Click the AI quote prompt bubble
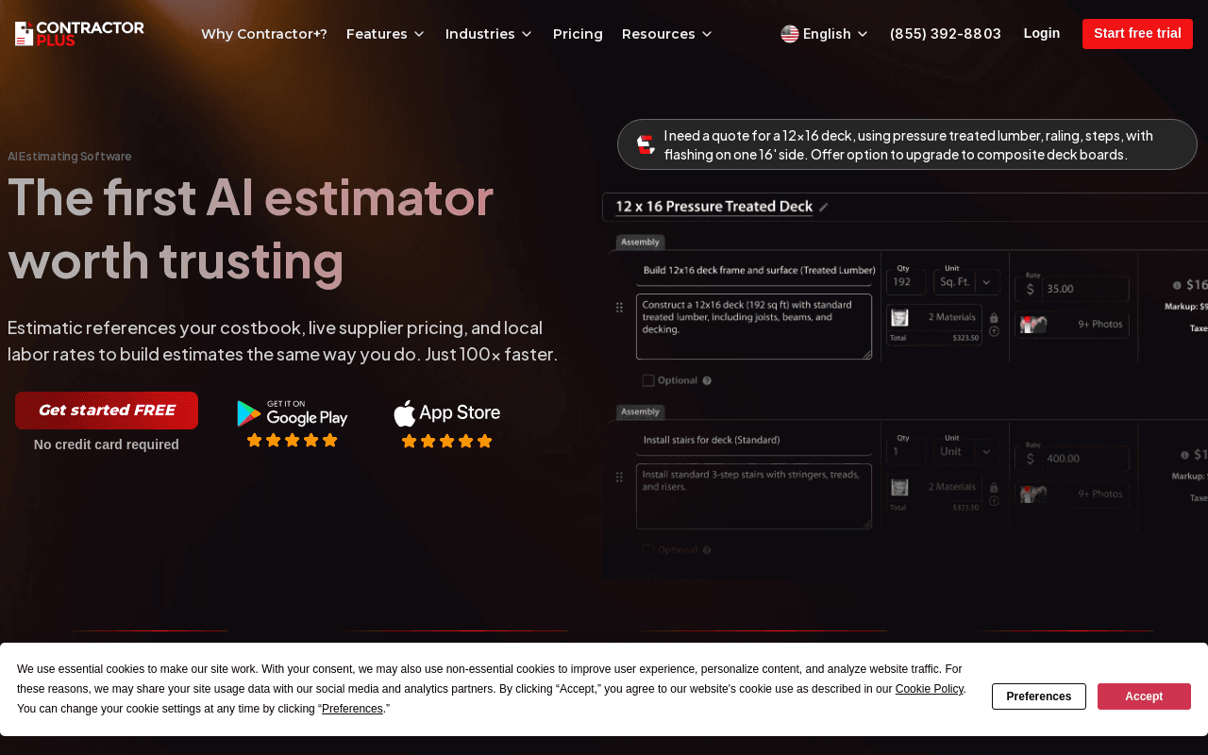The height and width of the screenshot is (755, 1208). 907,144
